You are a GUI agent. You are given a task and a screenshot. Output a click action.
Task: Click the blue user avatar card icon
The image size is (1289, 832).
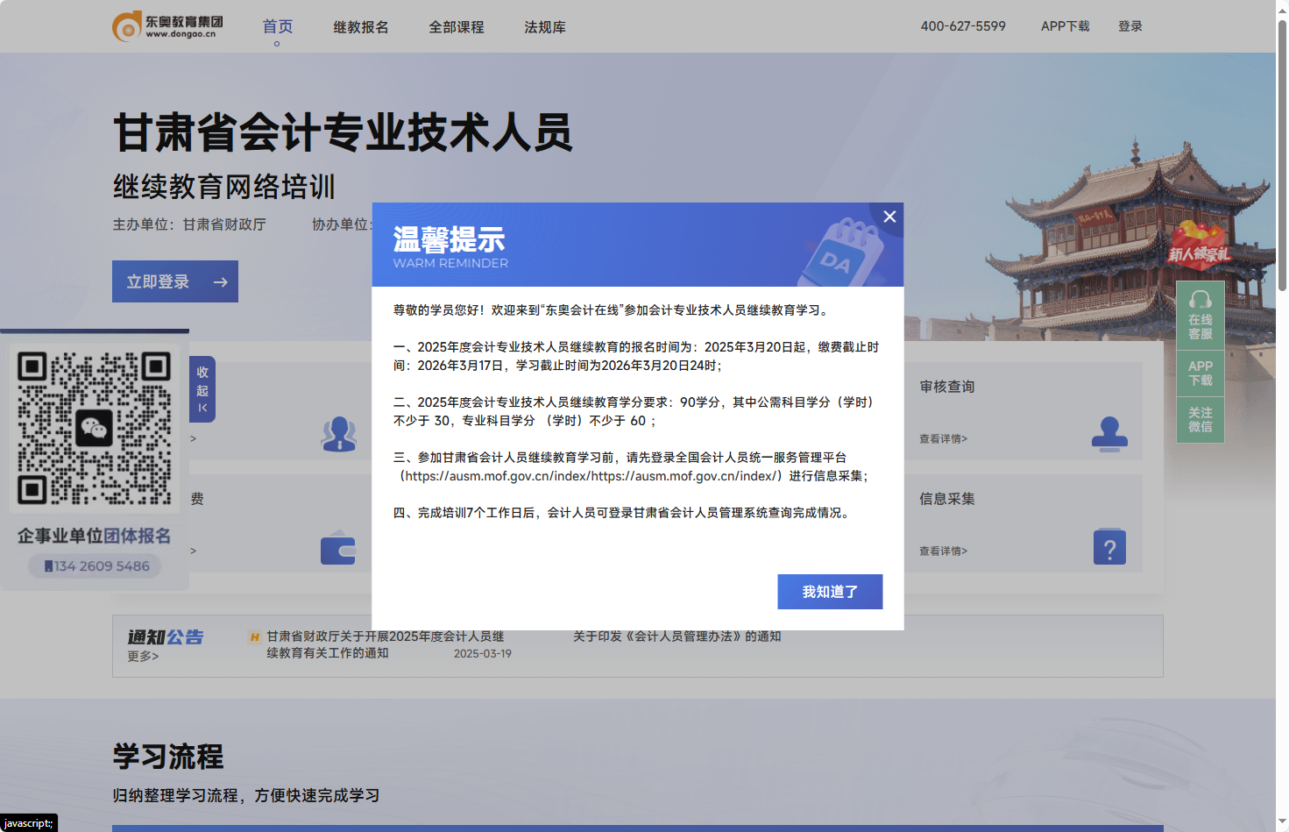(339, 434)
